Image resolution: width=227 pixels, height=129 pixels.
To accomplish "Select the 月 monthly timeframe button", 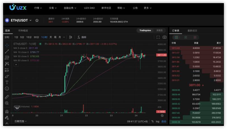I will (60, 37).
